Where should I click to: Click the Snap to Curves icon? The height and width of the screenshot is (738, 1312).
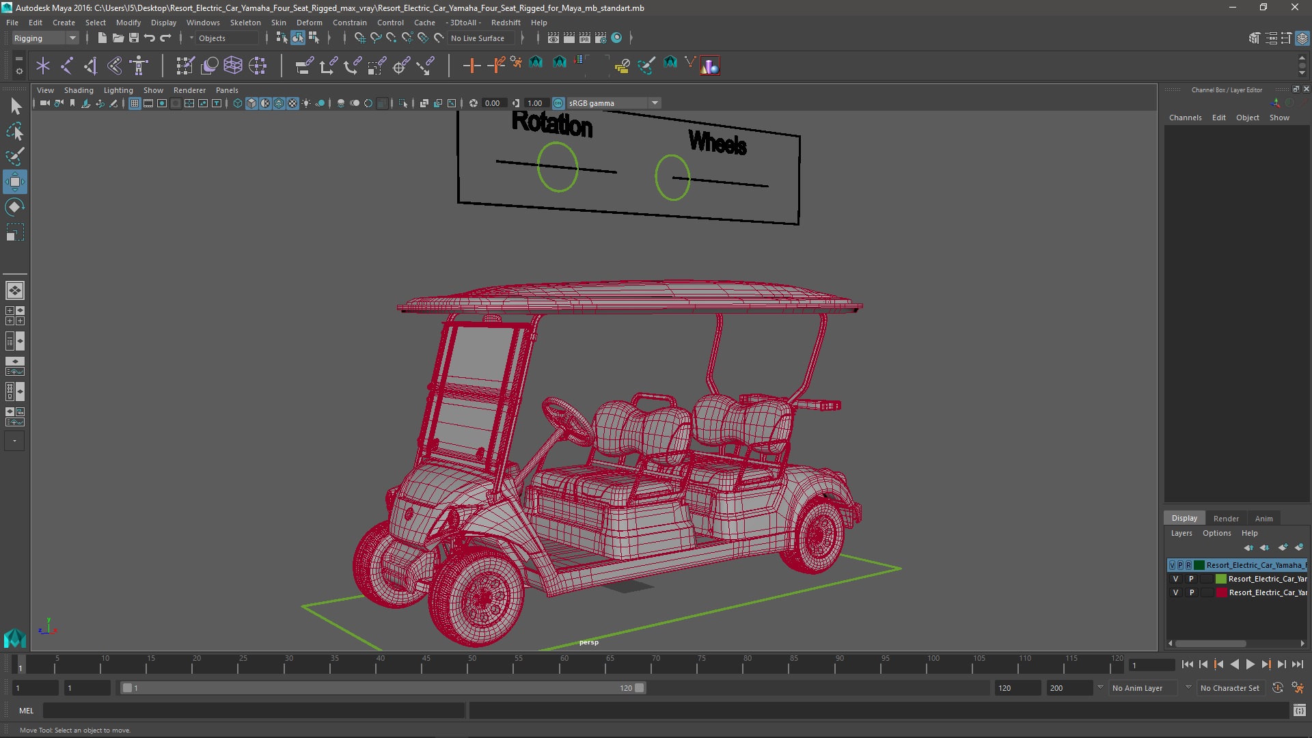pyautogui.click(x=375, y=38)
